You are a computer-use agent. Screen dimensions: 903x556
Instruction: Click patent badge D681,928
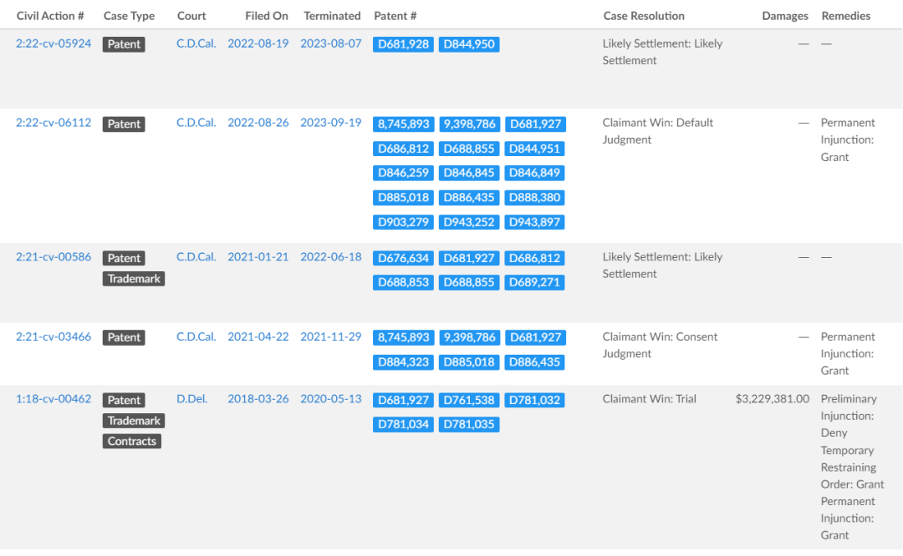tap(403, 44)
